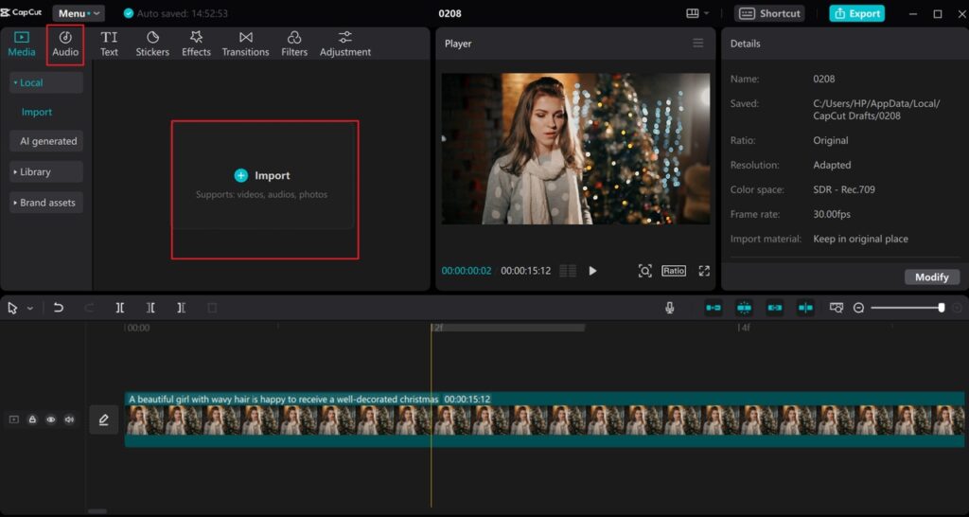Open the Text tab
The height and width of the screenshot is (517, 969).
(110, 45)
